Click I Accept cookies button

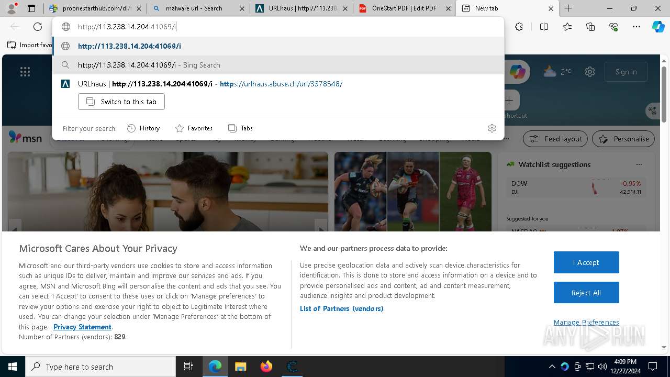coord(586,262)
